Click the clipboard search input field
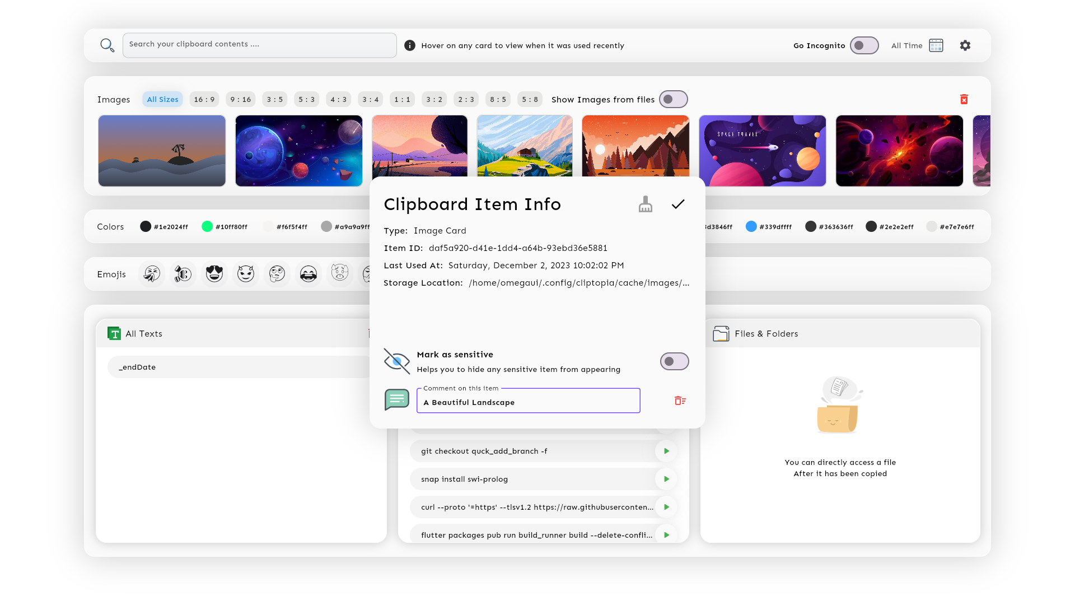Image resolution: width=1075 pixels, height=605 pixels. tap(259, 45)
